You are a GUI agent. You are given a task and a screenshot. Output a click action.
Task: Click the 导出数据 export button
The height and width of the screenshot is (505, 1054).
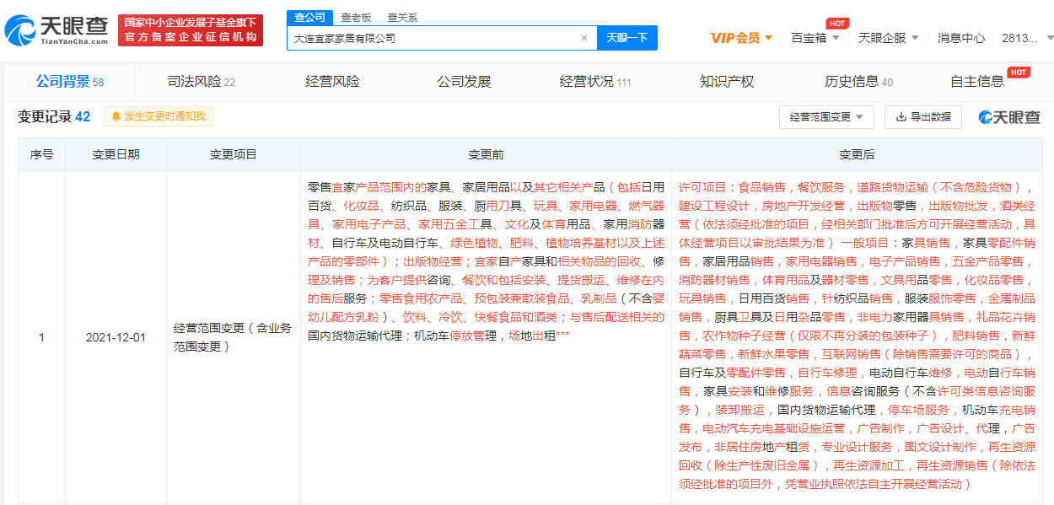point(922,117)
